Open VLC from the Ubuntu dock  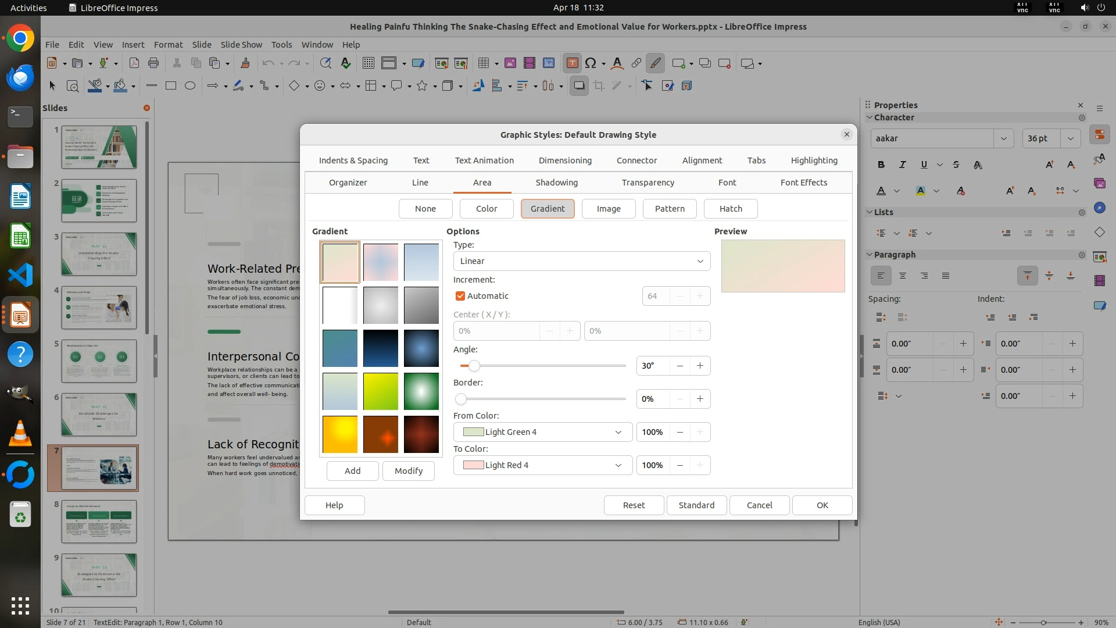click(x=20, y=434)
